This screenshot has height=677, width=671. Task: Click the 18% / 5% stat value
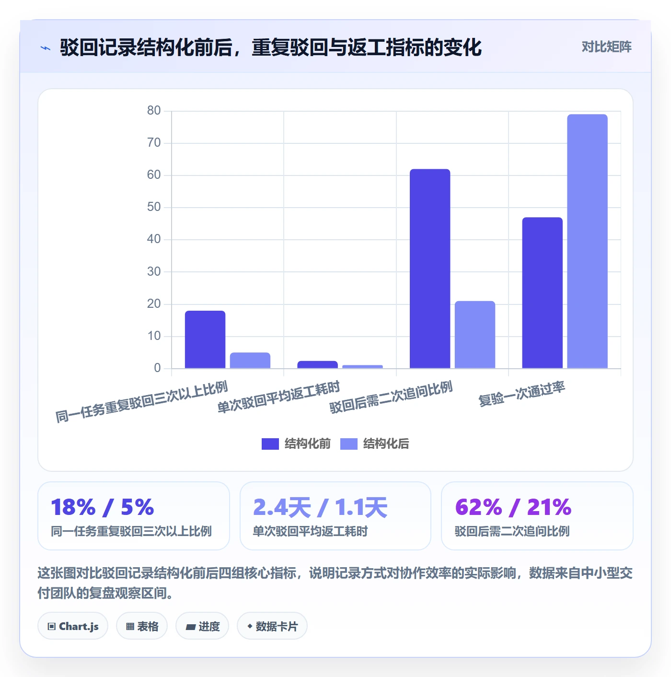coord(102,507)
